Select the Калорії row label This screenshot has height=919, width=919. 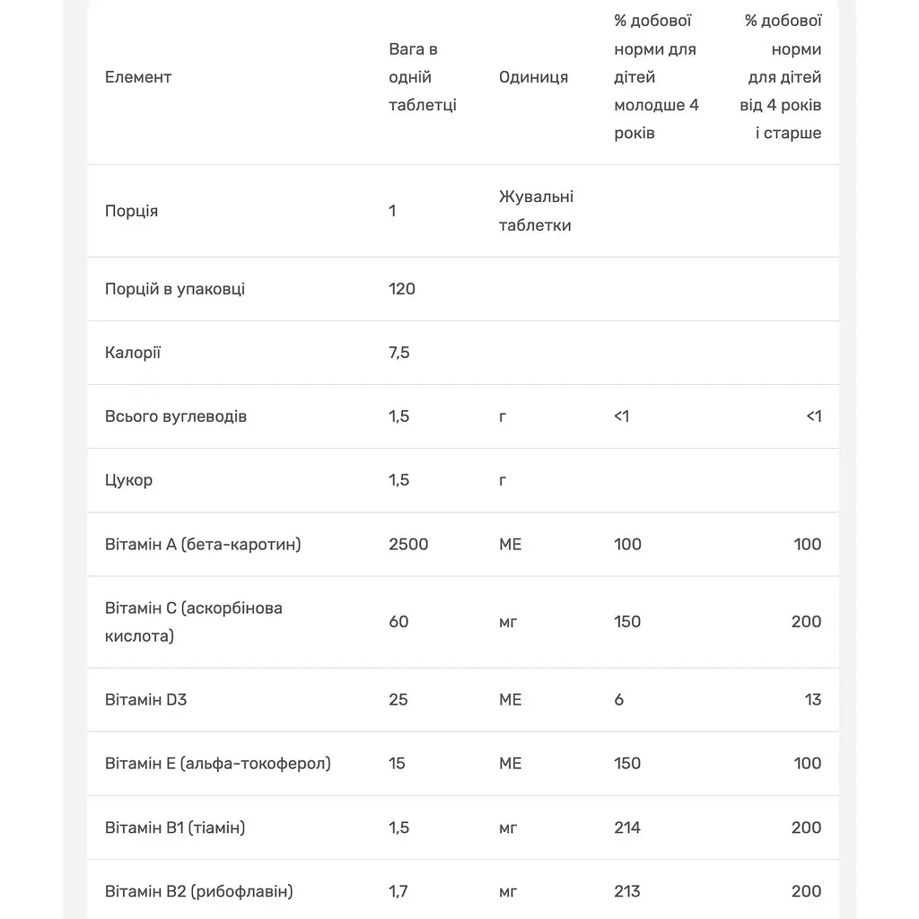point(133,353)
